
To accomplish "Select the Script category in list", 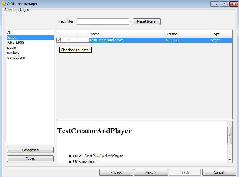I will 11,37.
